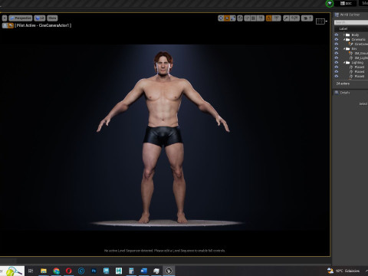
Task: Select the SM_Light static mesh row
Action: [x=361, y=58]
